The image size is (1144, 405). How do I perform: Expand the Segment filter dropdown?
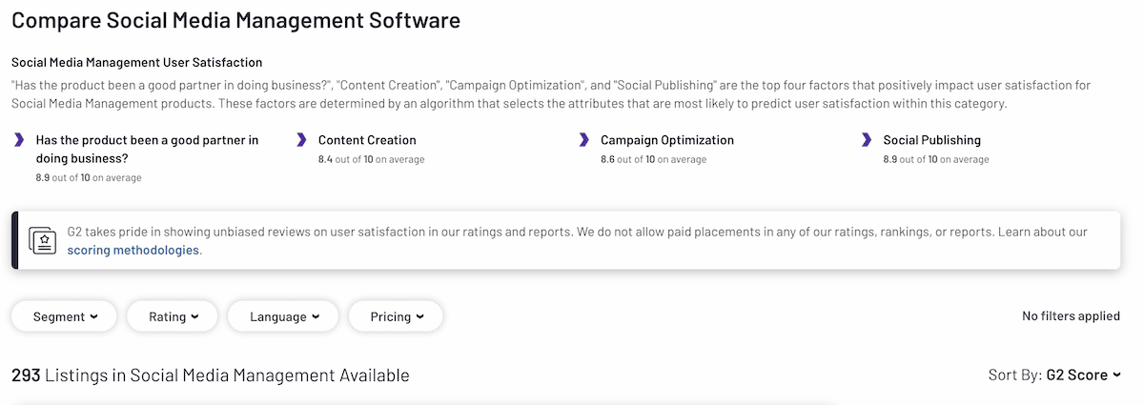65,316
